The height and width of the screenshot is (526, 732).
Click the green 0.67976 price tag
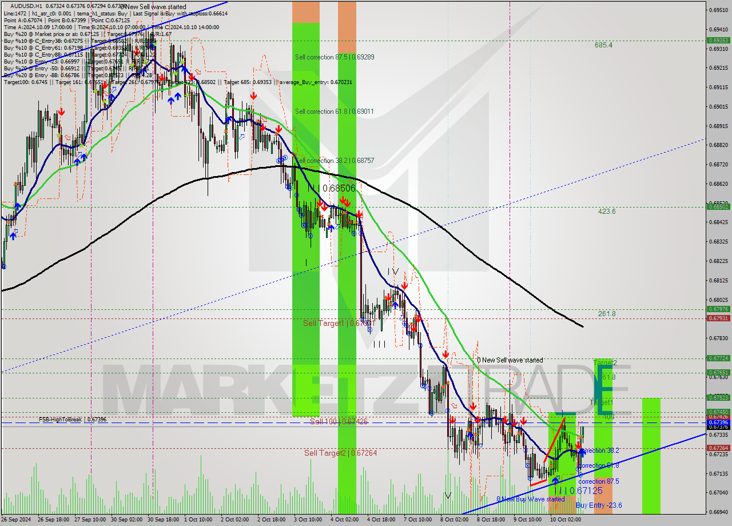[x=718, y=309]
